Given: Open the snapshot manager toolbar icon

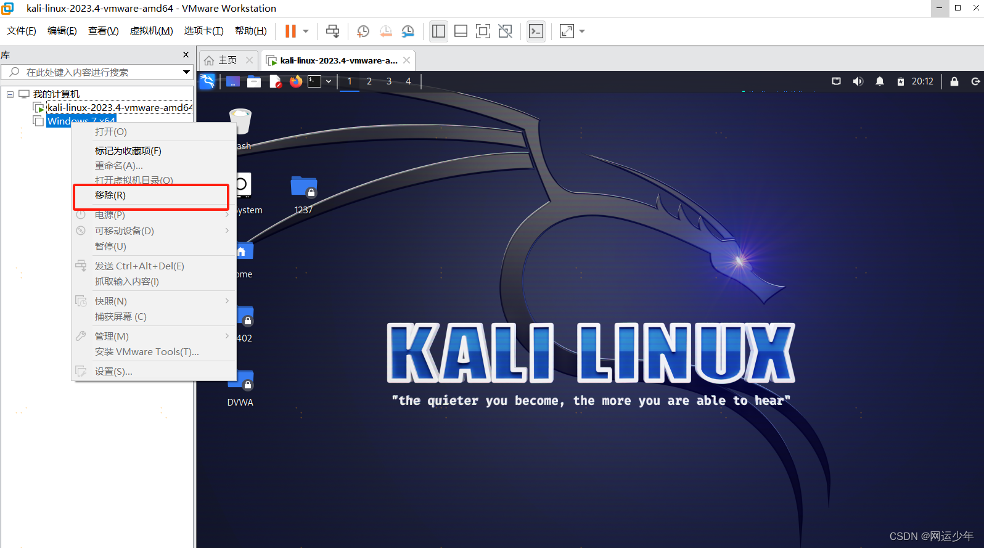Looking at the screenshot, I should [408, 31].
